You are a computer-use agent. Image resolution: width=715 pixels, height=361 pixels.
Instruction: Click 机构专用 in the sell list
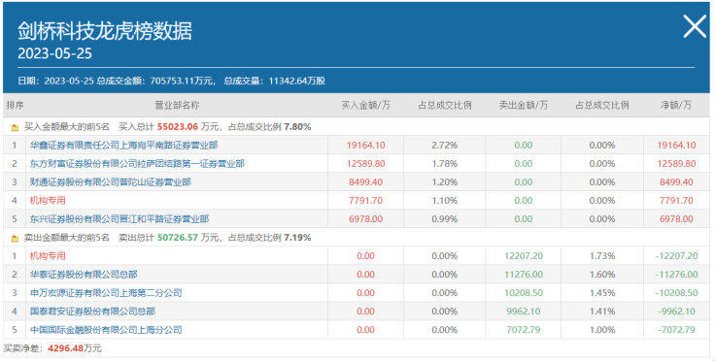(48, 256)
